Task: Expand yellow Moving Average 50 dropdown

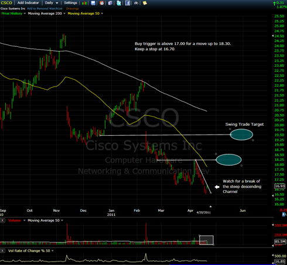Action: pyautogui.click(x=102, y=13)
